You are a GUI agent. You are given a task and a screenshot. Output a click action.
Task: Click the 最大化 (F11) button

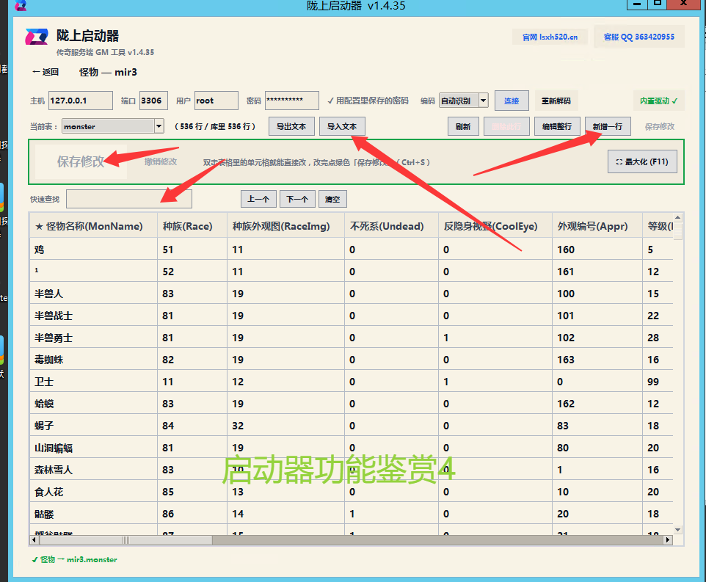[x=642, y=161]
